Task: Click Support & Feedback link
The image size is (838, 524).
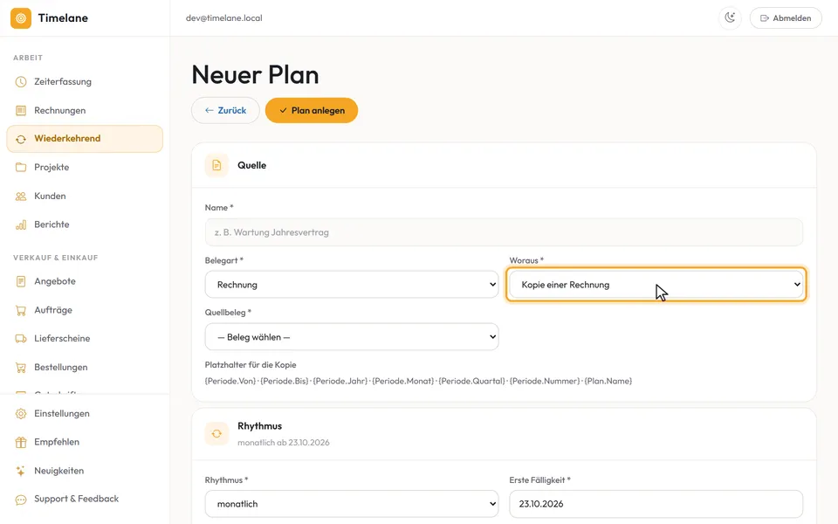Action: [x=85, y=500]
